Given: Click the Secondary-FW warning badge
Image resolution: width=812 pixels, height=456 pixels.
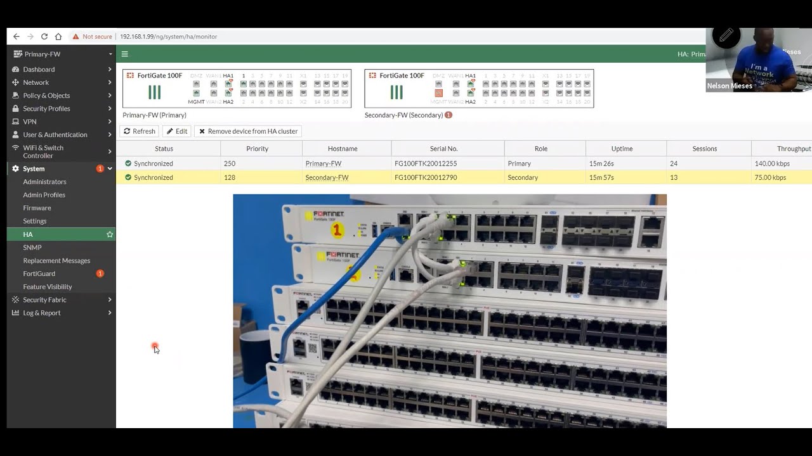Looking at the screenshot, I should (449, 115).
